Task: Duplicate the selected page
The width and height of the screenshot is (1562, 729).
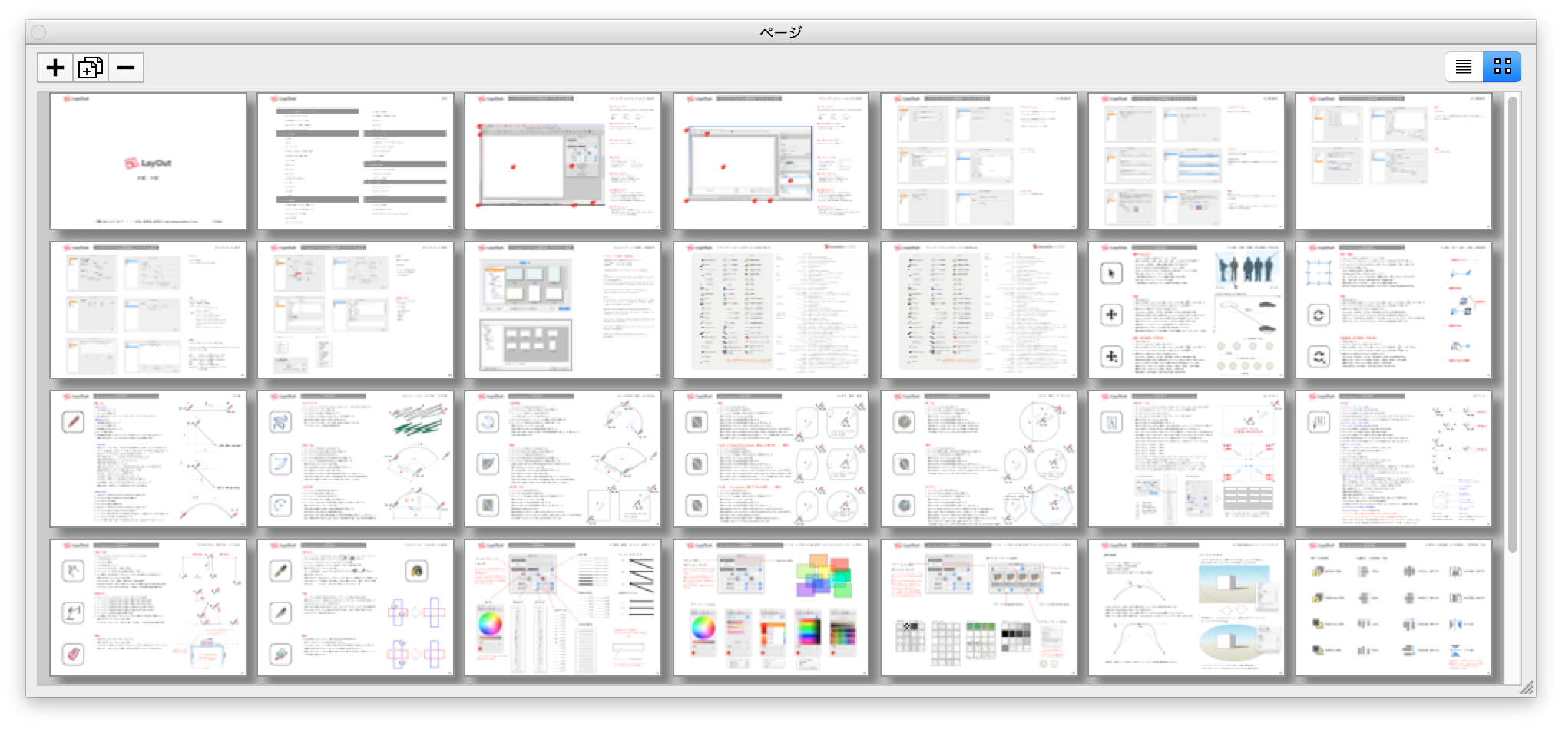Action: coord(91,68)
